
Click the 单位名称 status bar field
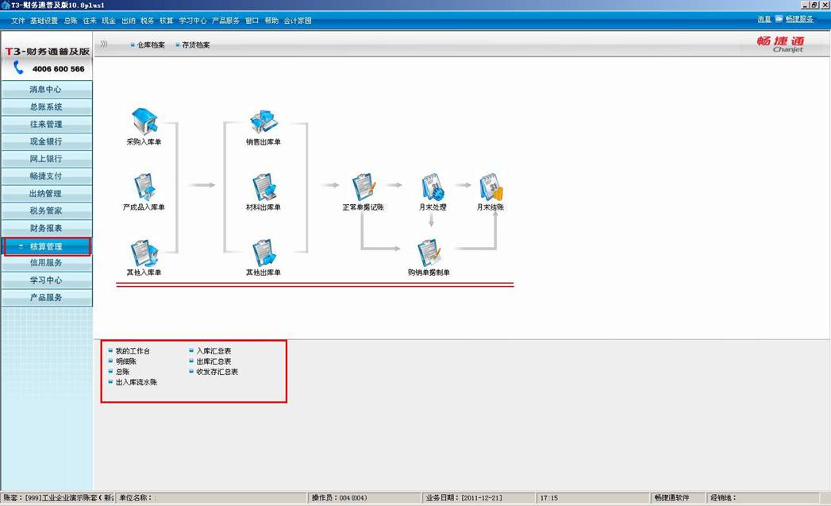[211, 498]
